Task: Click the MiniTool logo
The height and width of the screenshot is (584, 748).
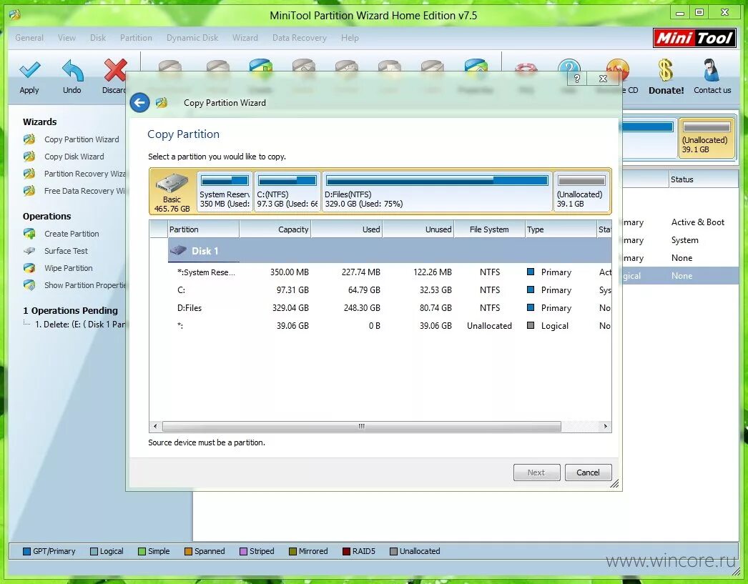Action: coord(694,38)
